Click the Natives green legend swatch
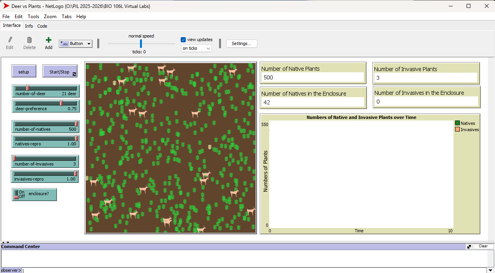Image resolution: width=495 pixels, height=273 pixels. (x=457, y=123)
